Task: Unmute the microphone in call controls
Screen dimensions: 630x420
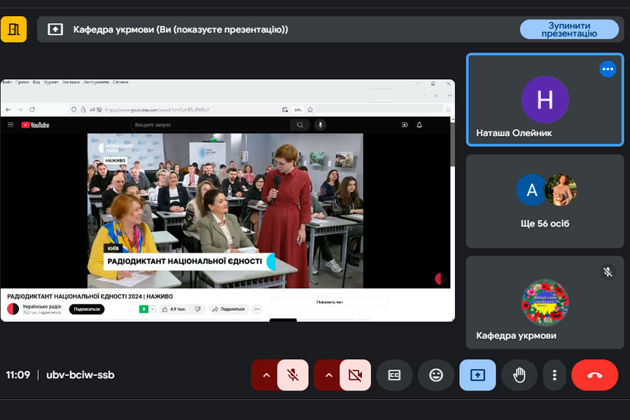Action: [293, 375]
